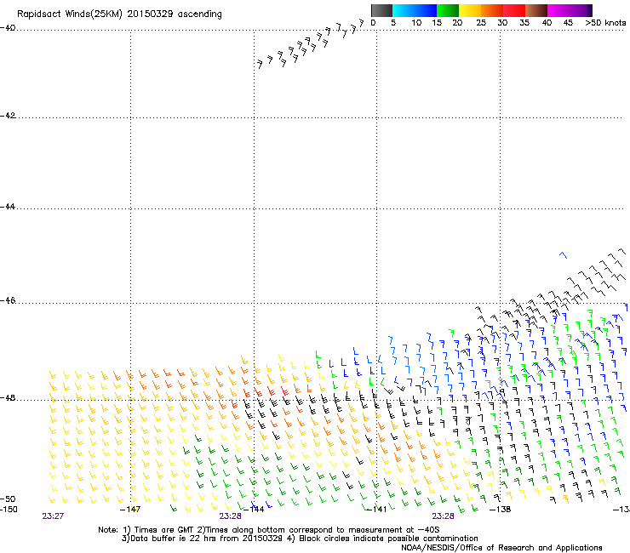Click the purple 23:28 stamp near -144

230,516
